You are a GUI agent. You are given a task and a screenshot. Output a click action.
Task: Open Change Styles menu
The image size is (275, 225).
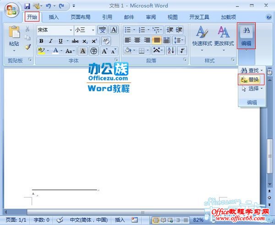click(x=224, y=38)
